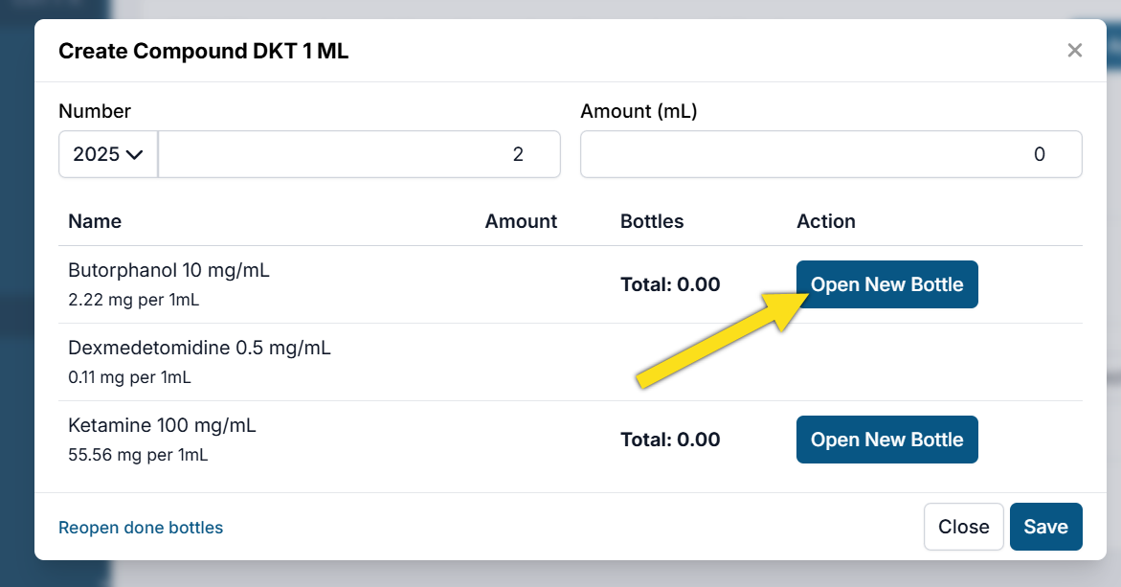Click Butorphanol's Total: 0.00 text
Image resolution: width=1121 pixels, height=587 pixels.
coord(670,284)
